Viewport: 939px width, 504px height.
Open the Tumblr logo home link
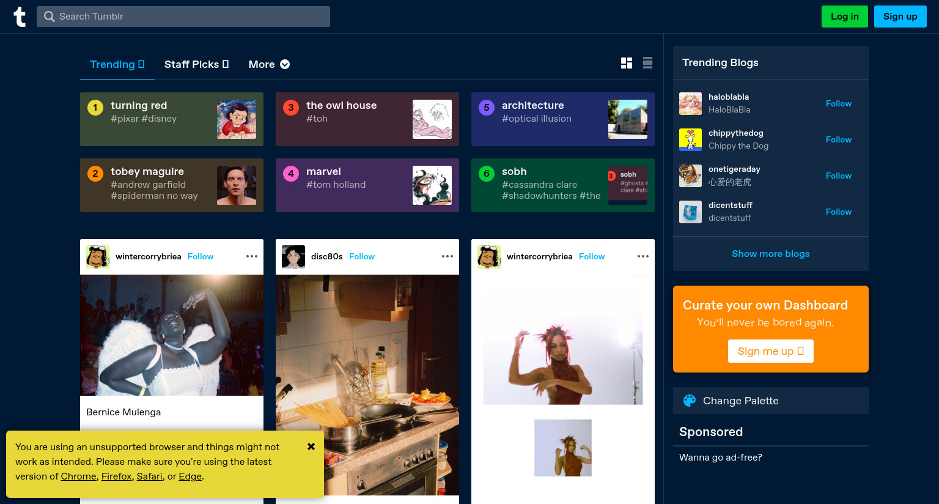[20, 17]
